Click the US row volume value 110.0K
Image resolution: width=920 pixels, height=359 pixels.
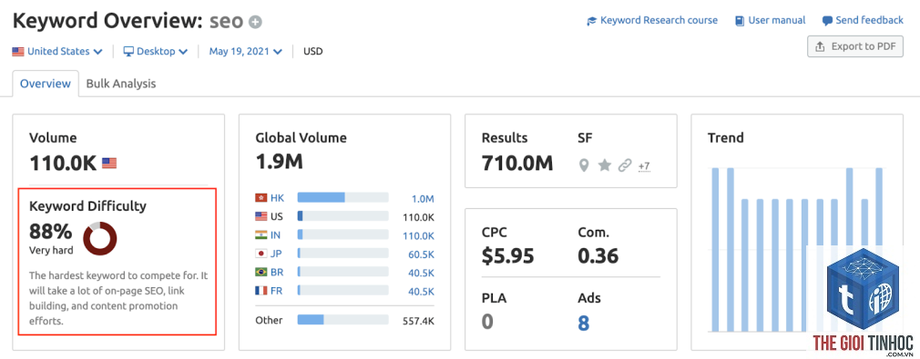[x=418, y=217]
